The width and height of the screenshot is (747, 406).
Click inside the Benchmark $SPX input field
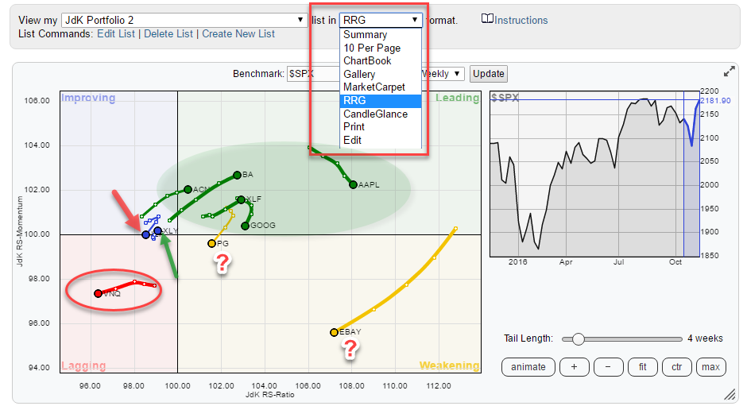(313, 74)
